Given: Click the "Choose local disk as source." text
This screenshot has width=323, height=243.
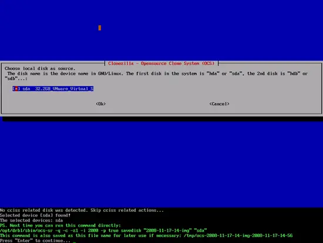Looking at the screenshot, I should [x=40, y=68].
